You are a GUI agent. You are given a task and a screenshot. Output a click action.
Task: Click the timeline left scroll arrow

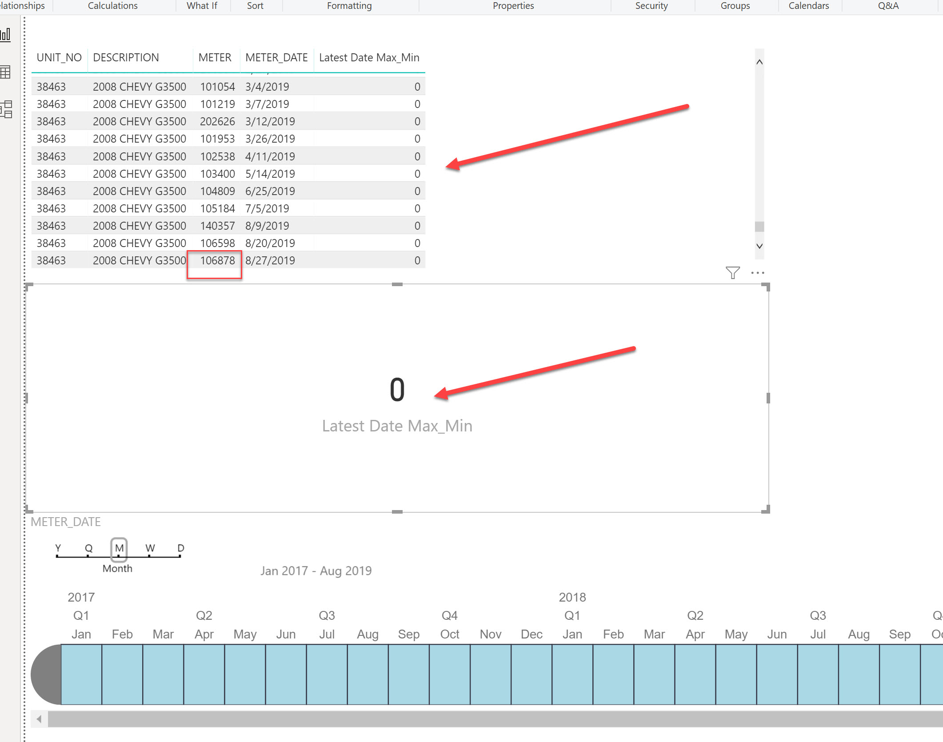(39, 718)
